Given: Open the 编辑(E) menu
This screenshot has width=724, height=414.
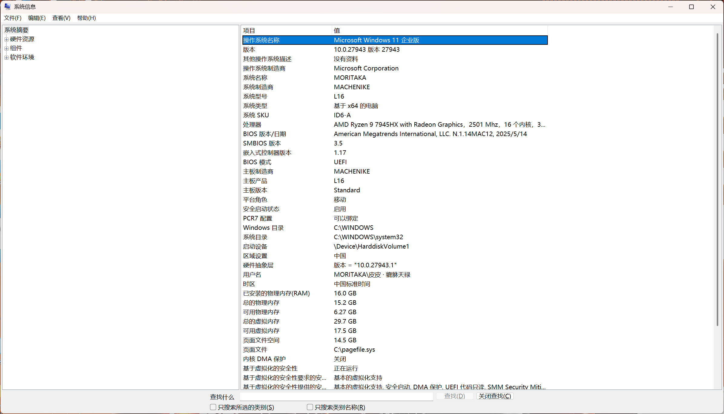Looking at the screenshot, I should coord(37,18).
